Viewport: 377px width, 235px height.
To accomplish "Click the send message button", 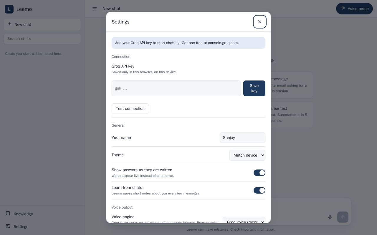I will [343, 217].
